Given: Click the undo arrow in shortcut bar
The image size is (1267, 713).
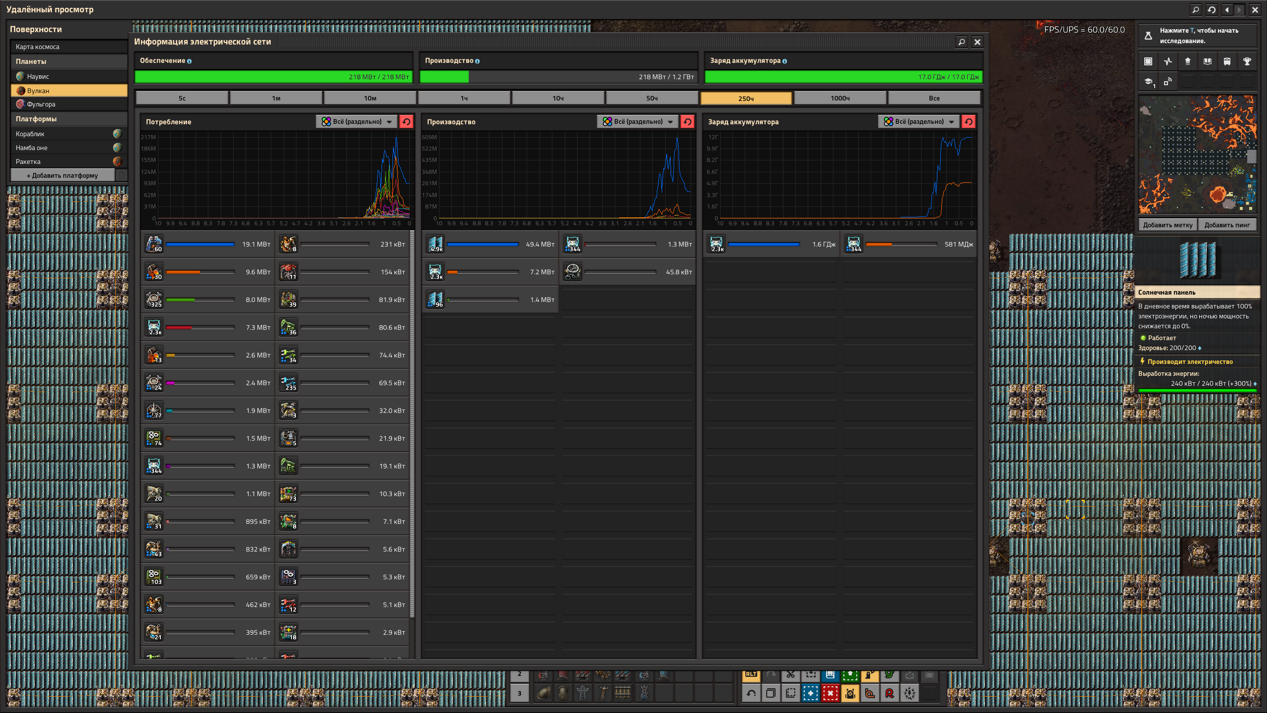Looking at the screenshot, I should (x=751, y=693).
